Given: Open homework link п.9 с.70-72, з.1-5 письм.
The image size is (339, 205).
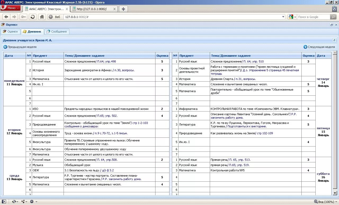Looking at the screenshot, I should pos(111,133).
